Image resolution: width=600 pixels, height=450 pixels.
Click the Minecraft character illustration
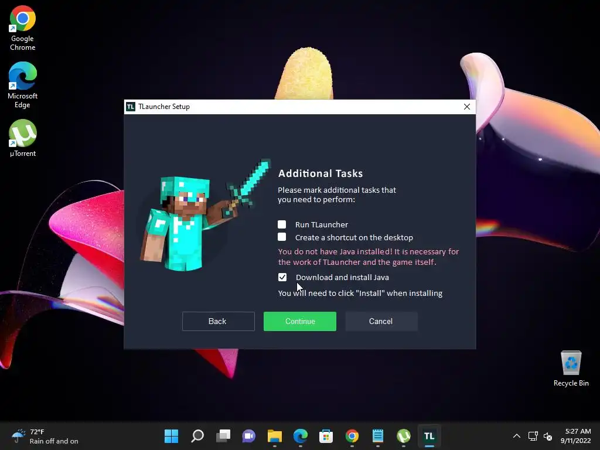coord(204,215)
